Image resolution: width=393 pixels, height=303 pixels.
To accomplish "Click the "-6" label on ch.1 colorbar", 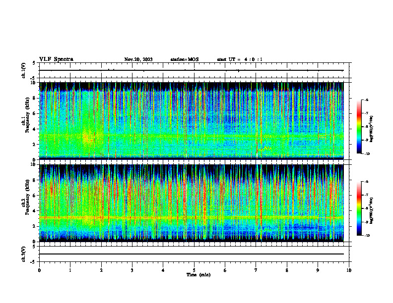I will [366, 100].
